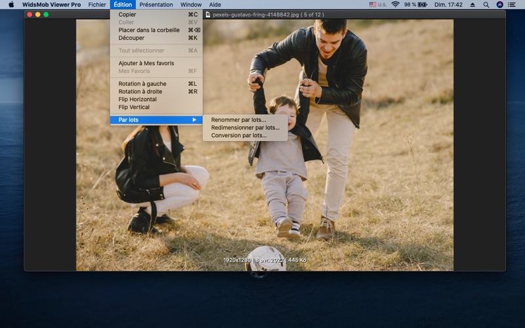Choose Conversion par lots...
Viewport: 525px width, 328px height.
(245, 136)
